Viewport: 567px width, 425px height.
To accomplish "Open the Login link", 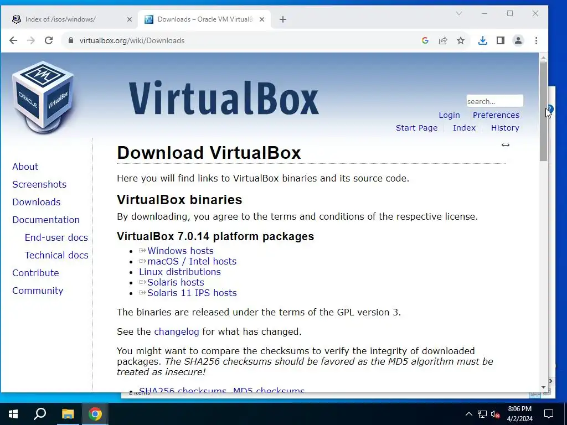I will [x=450, y=115].
